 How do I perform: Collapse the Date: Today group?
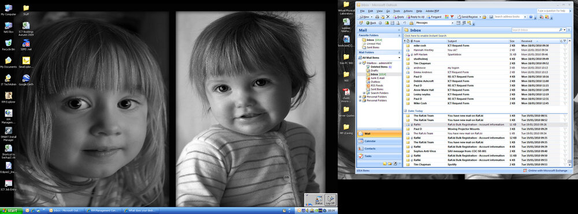pyautogui.click(x=406, y=111)
